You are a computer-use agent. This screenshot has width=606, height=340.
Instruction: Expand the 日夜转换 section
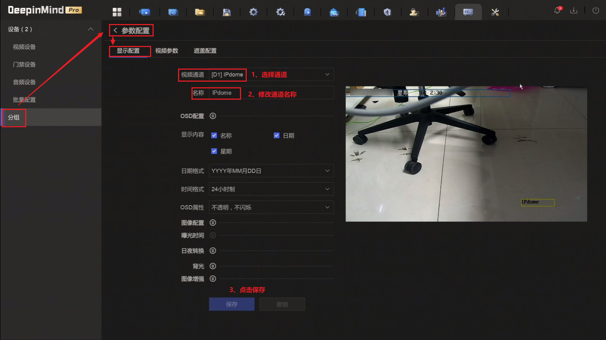click(x=213, y=251)
